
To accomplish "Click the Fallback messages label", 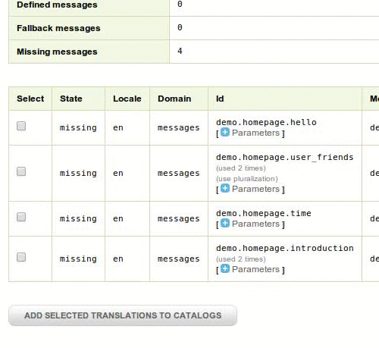I will 58,28.
